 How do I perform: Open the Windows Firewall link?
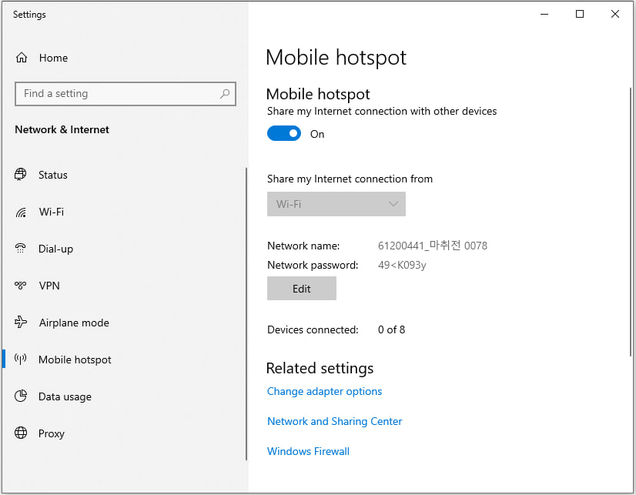pyautogui.click(x=308, y=451)
